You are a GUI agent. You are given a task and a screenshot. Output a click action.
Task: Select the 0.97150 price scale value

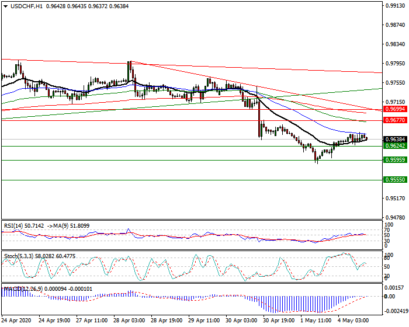pos(396,102)
